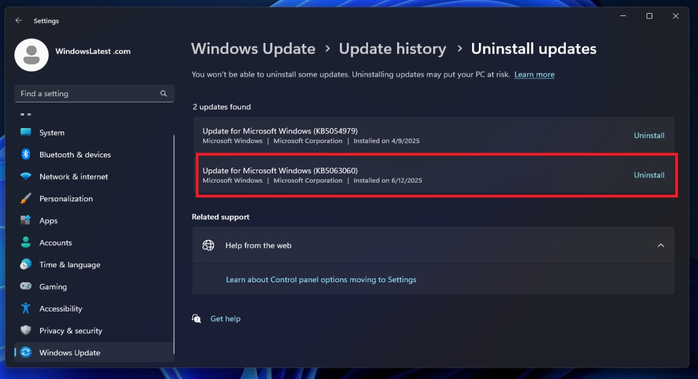Click the search magnifier icon

pyautogui.click(x=164, y=93)
